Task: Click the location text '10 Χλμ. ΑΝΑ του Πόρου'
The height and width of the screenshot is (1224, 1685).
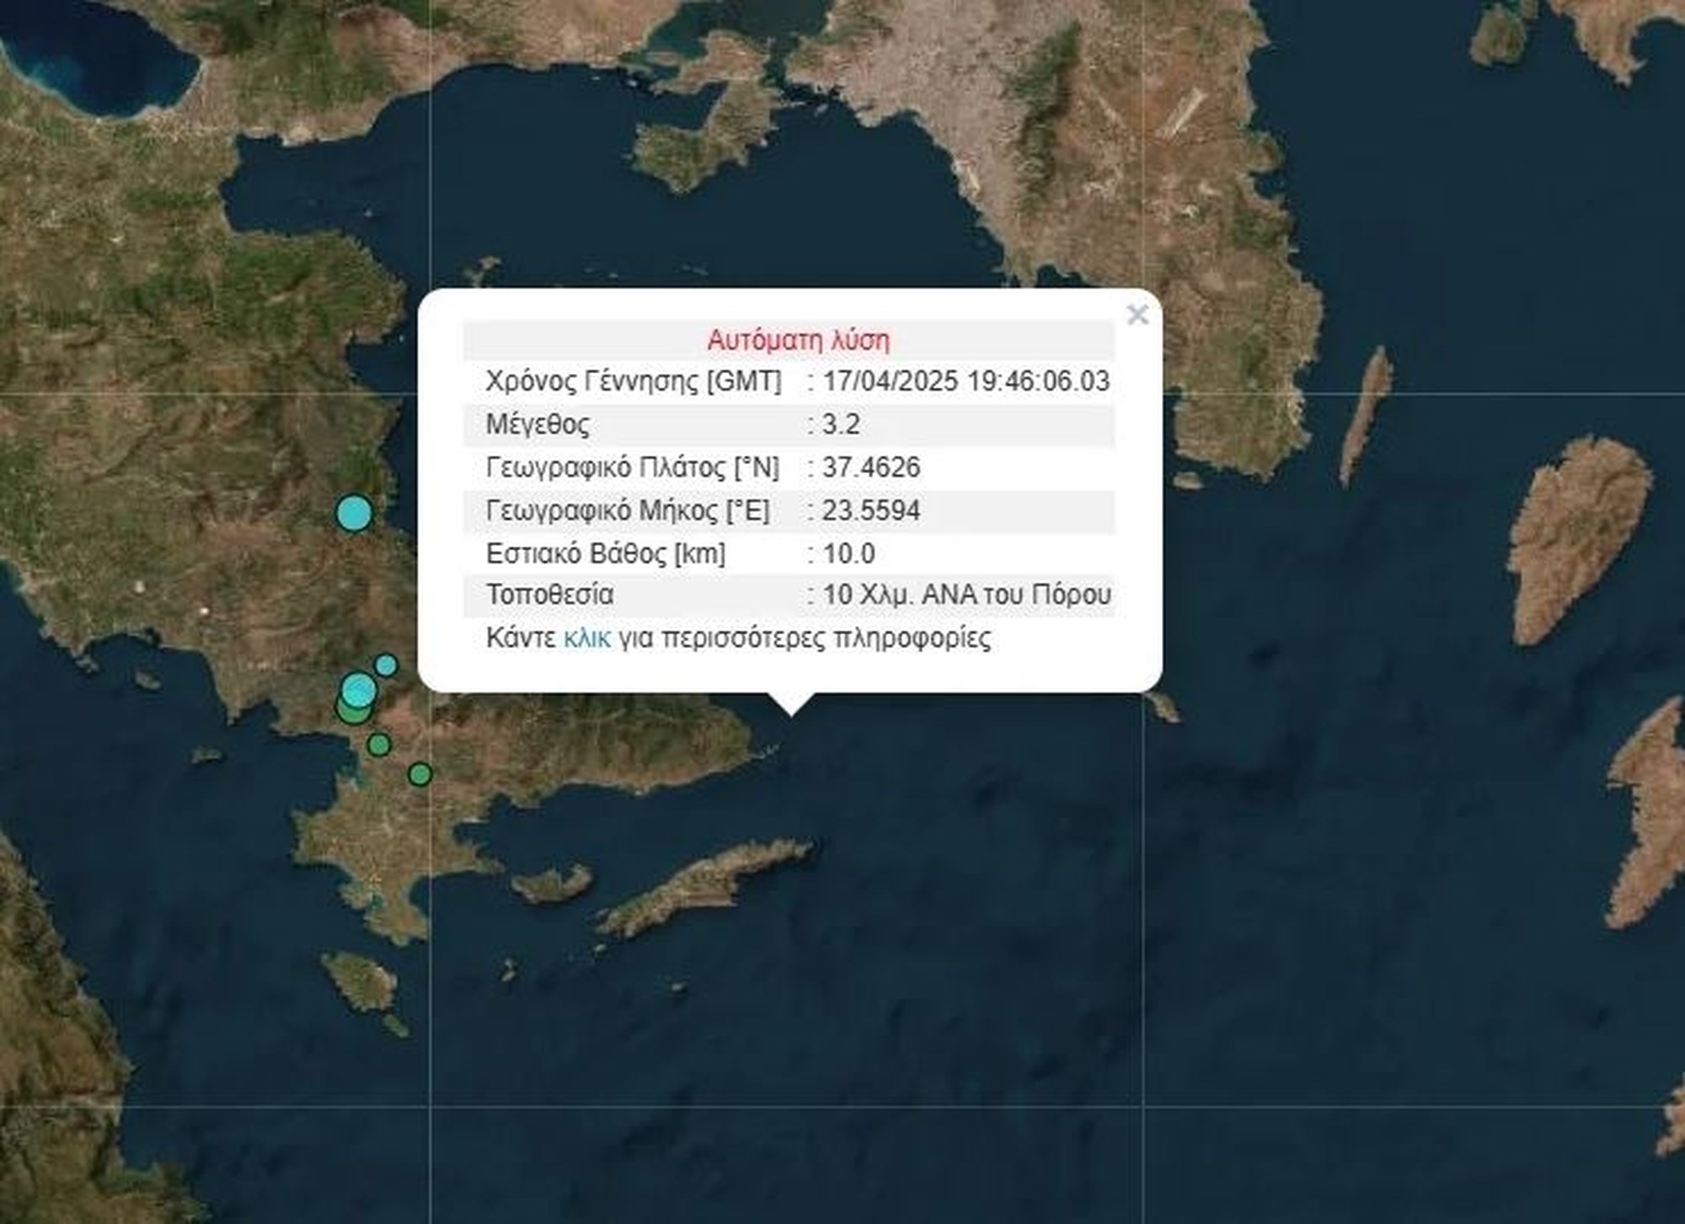Action: point(966,595)
